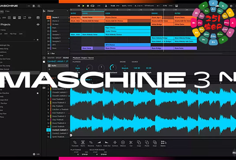The width and height of the screenshot is (236, 160).
Task: Select the Bass Verse pattern clip
Action: 87,48
